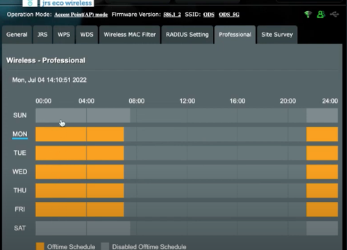Screen dimensions: 347x250
Task: Toggle Thursday late-night orange block before 24:00
Action: pyautogui.click(x=322, y=190)
